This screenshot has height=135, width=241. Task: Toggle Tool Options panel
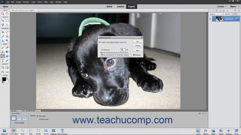click(x=14, y=132)
